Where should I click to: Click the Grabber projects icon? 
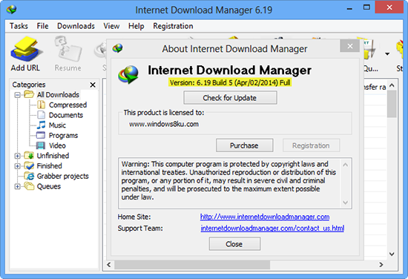30,176
